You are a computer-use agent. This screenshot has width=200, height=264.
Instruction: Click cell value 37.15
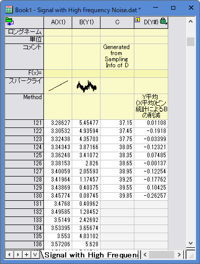point(117,123)
